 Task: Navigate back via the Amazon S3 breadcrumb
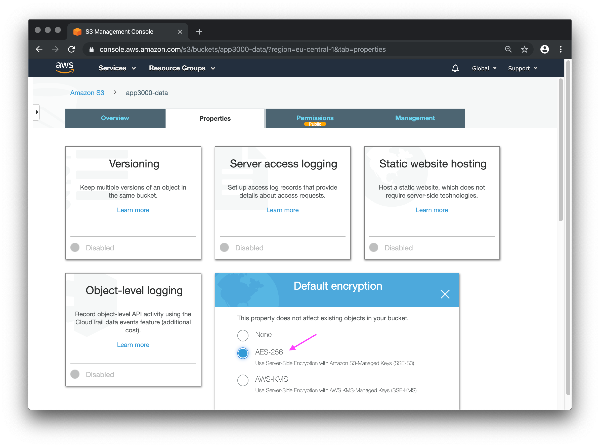[x=87, y=93]
